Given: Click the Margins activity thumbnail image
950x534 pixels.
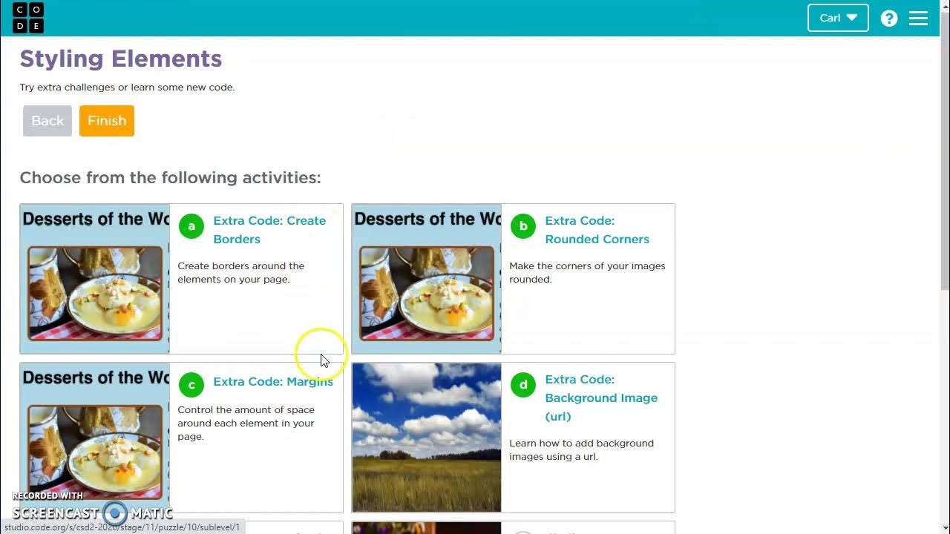Looking at the screenshot, I should point(95,438).
